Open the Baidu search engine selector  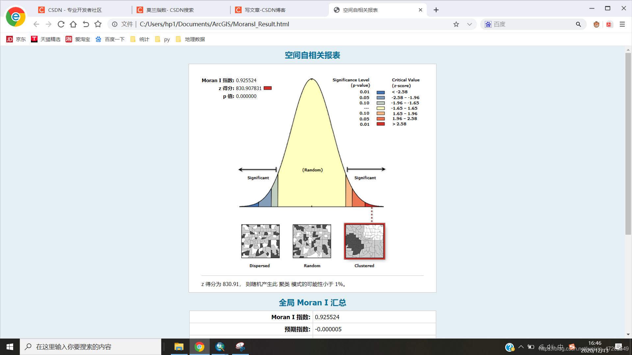coord(488,24)
